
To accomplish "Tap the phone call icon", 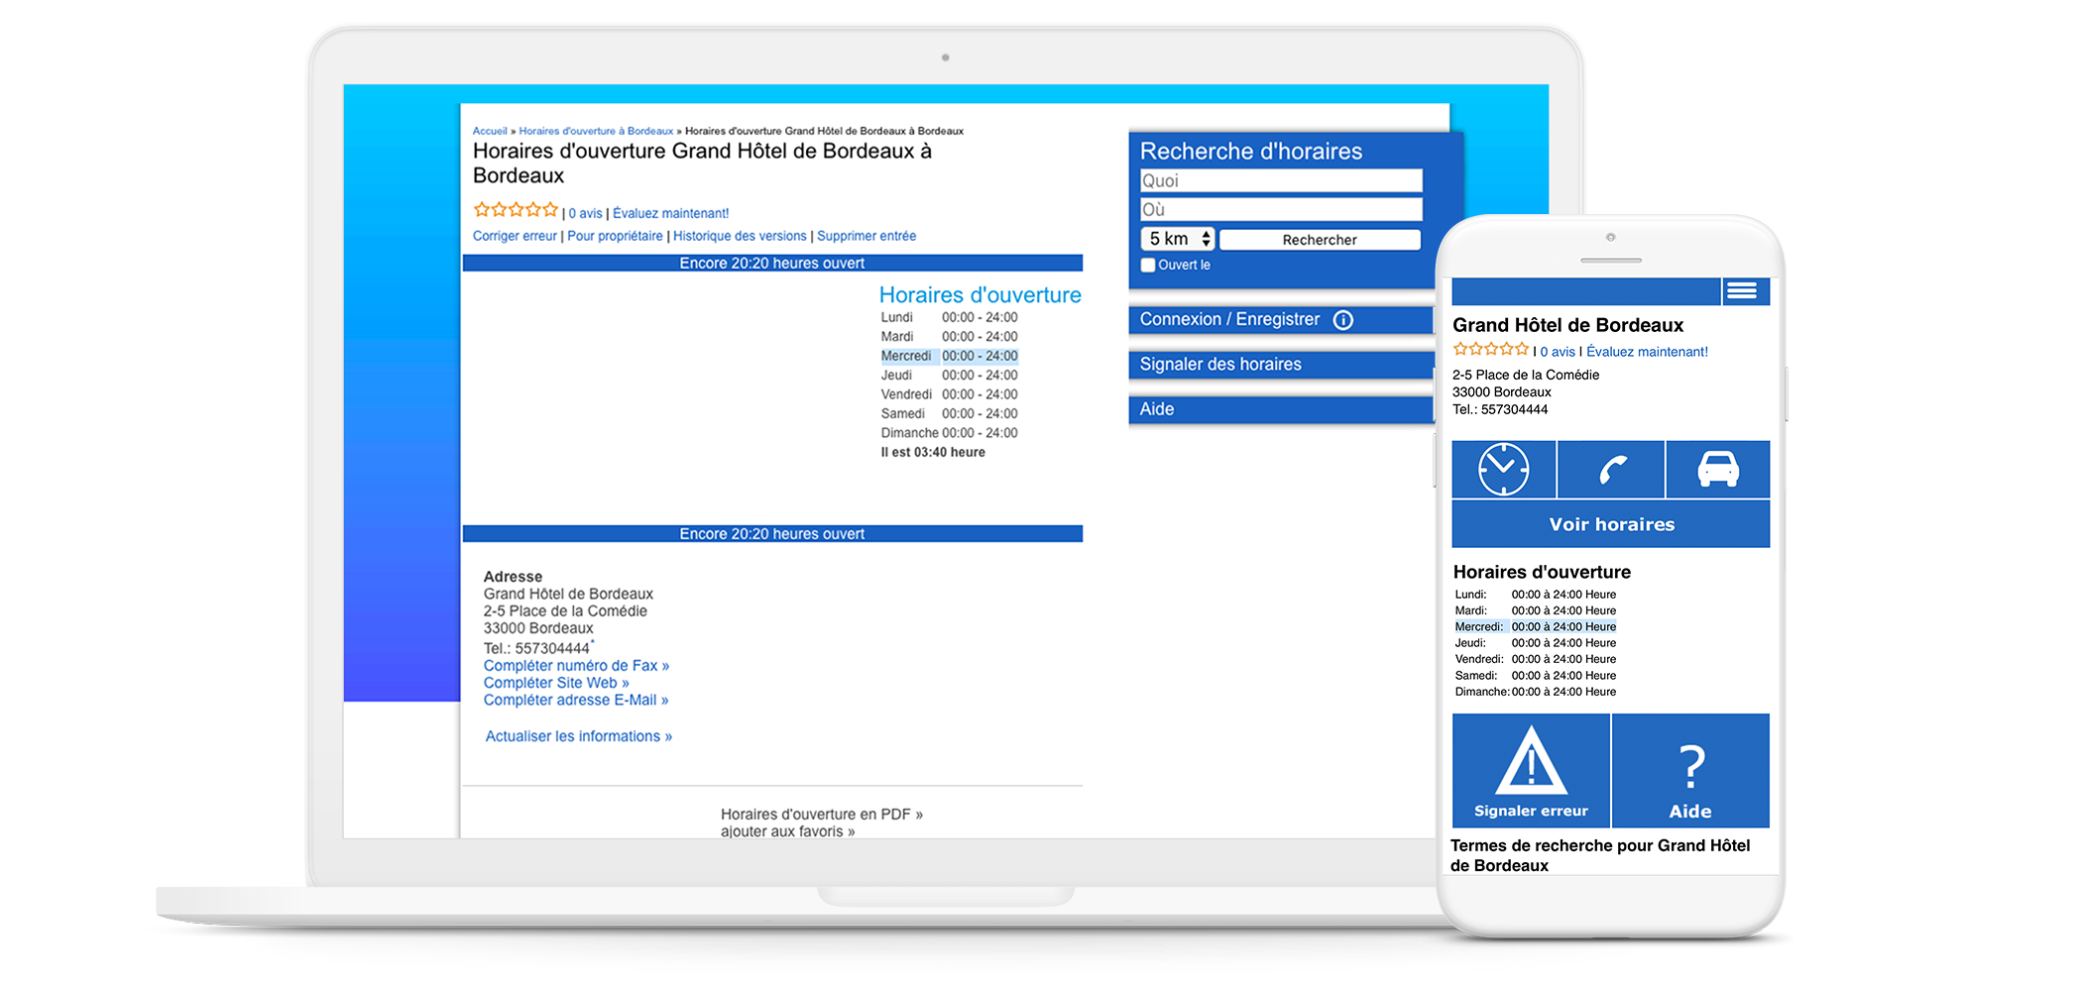I will [1611, 469].
